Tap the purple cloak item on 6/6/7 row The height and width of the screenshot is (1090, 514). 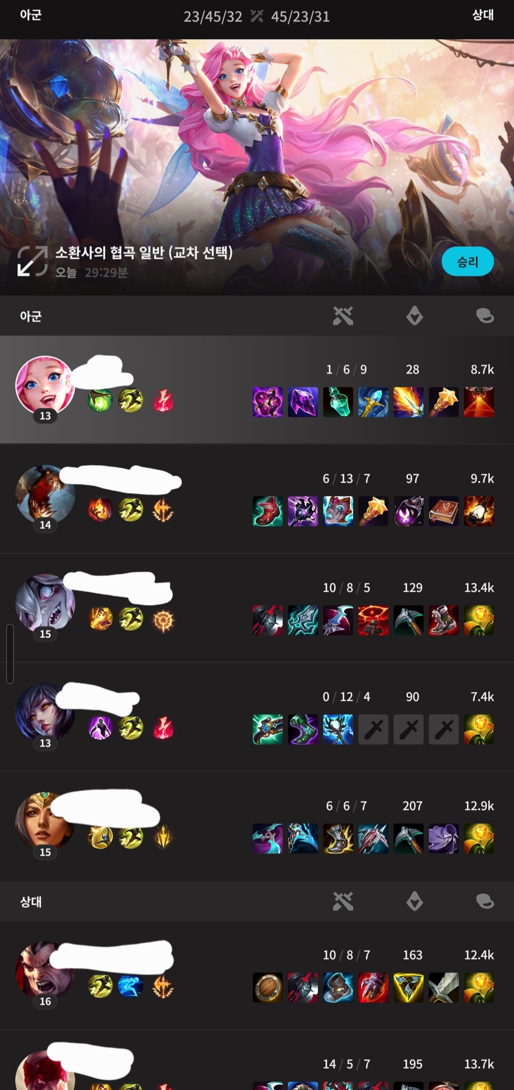pos(444,838)
